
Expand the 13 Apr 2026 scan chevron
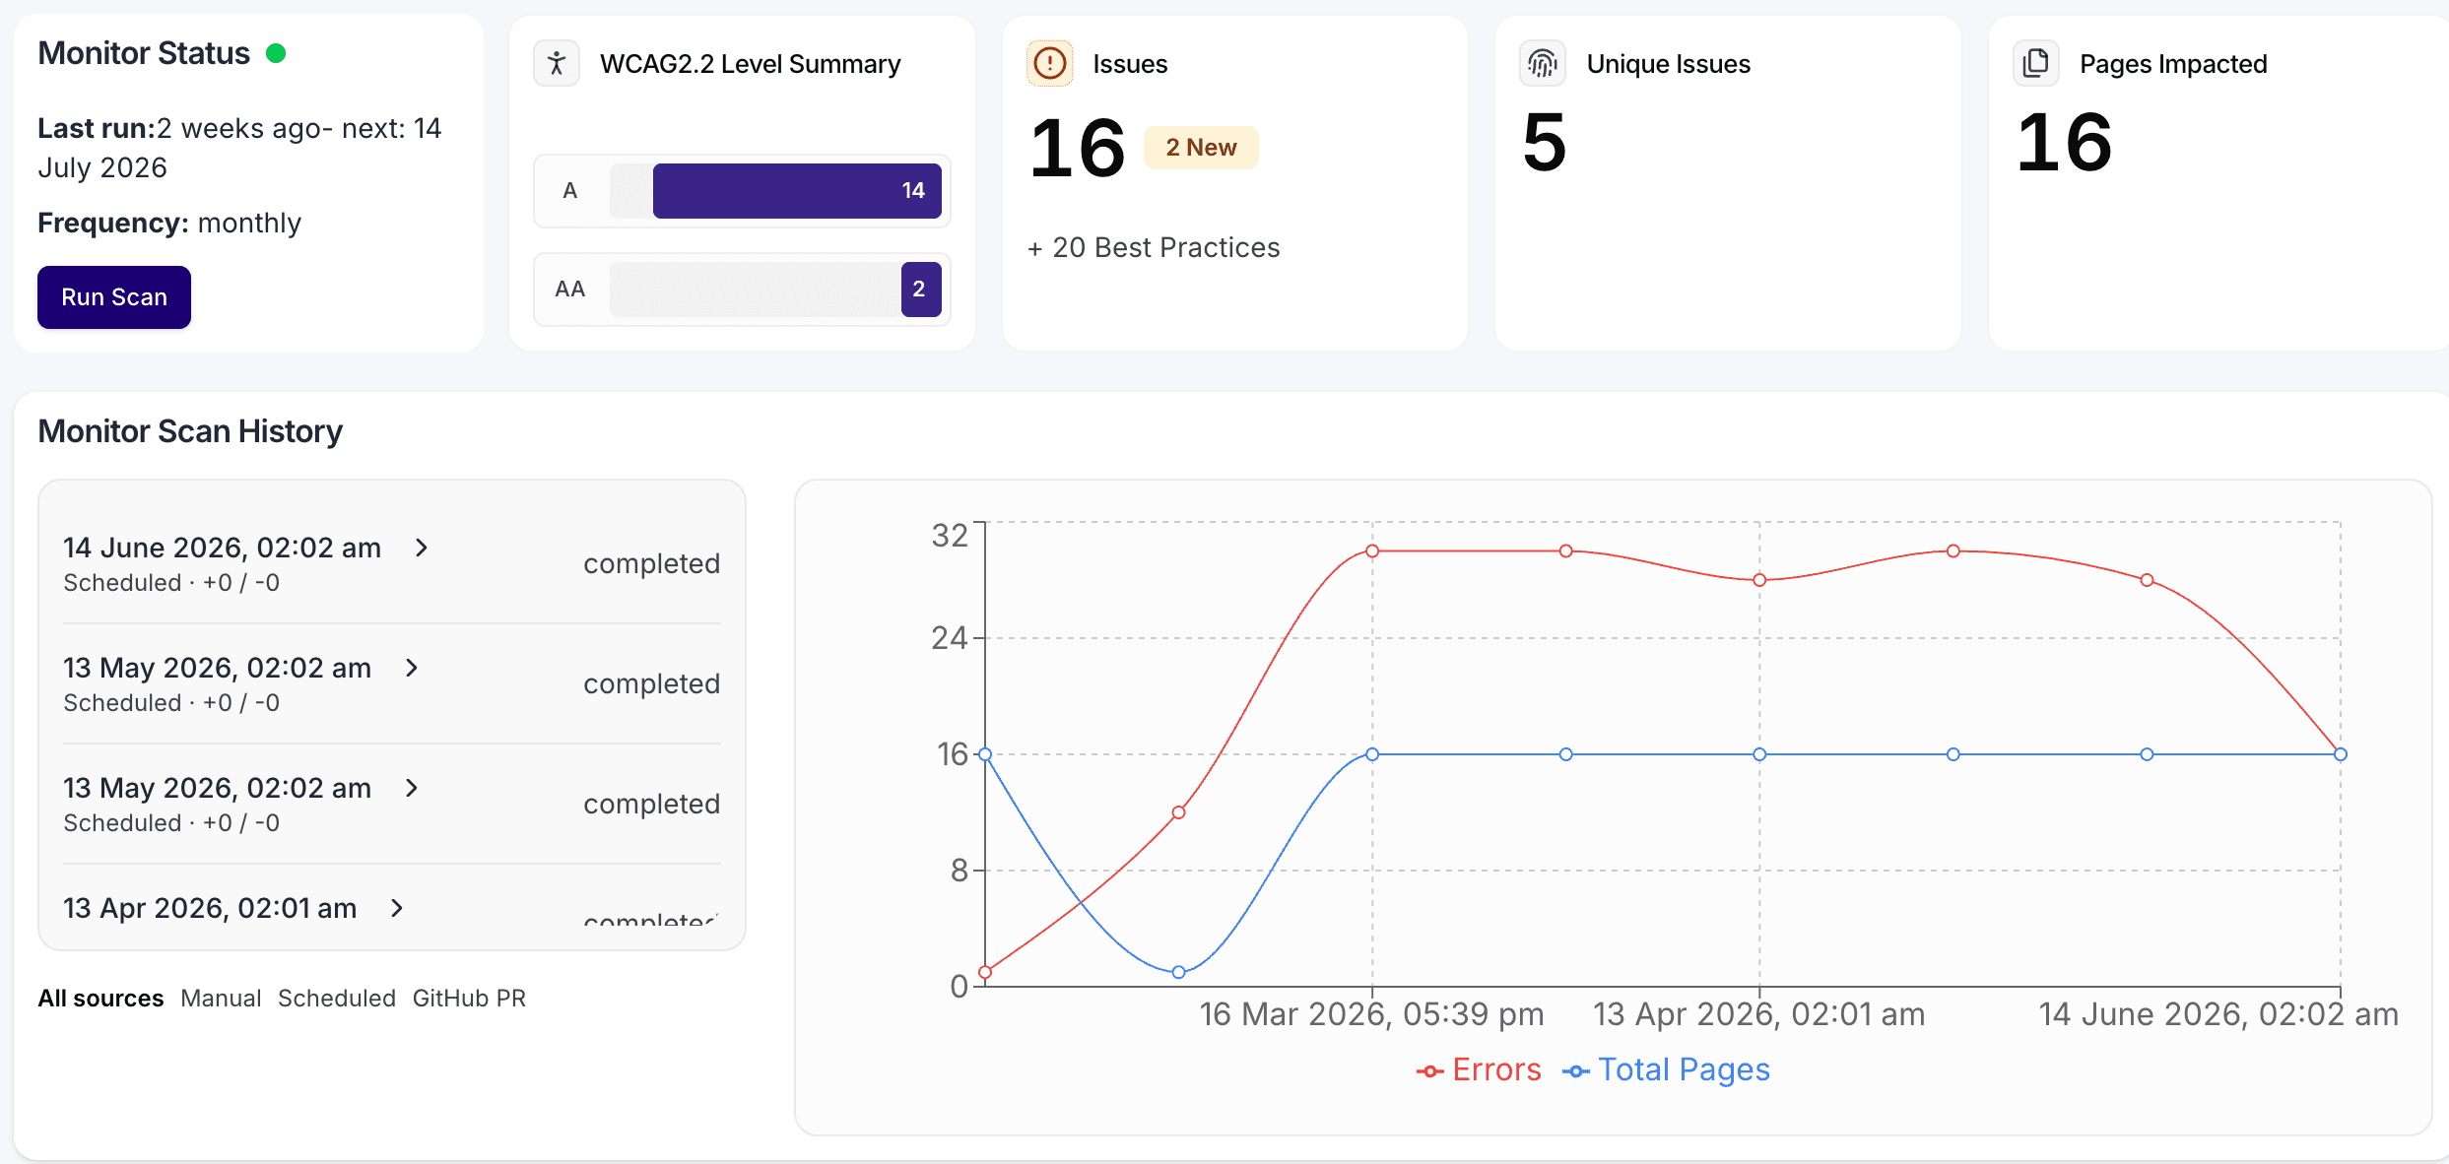pyautogui.click(x=397, y=908)
